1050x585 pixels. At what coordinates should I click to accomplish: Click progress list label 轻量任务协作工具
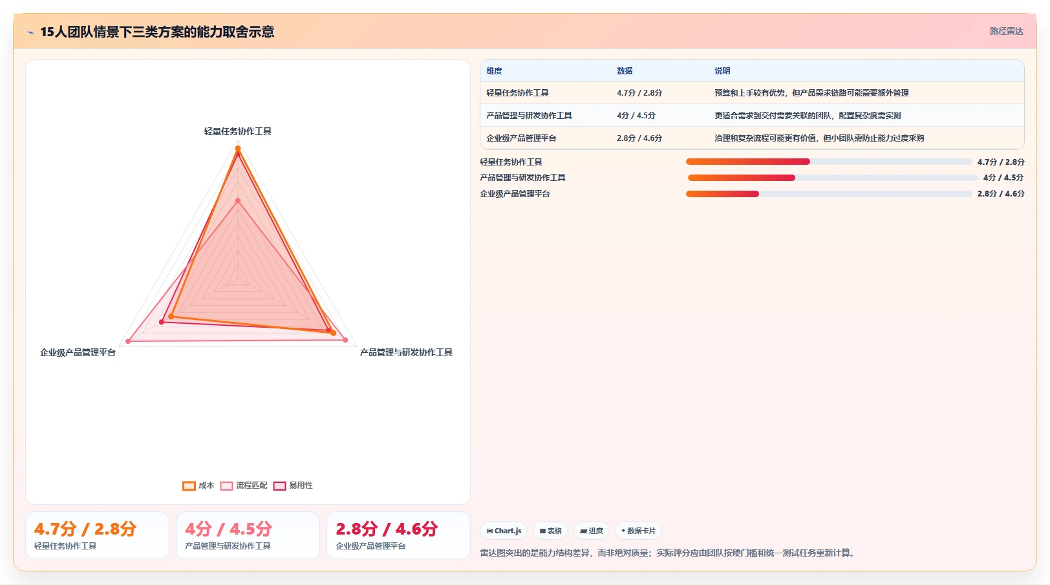point(511,162)
